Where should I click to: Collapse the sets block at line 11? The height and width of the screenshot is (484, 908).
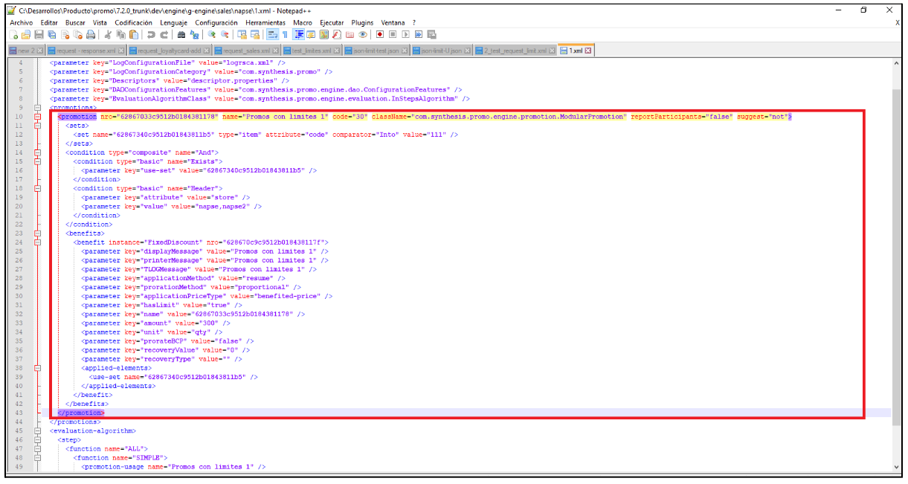tap(38, 126)
